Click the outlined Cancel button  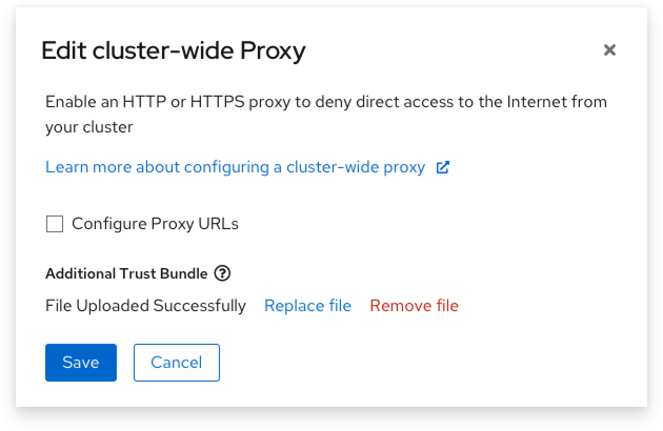pos(177,363)
